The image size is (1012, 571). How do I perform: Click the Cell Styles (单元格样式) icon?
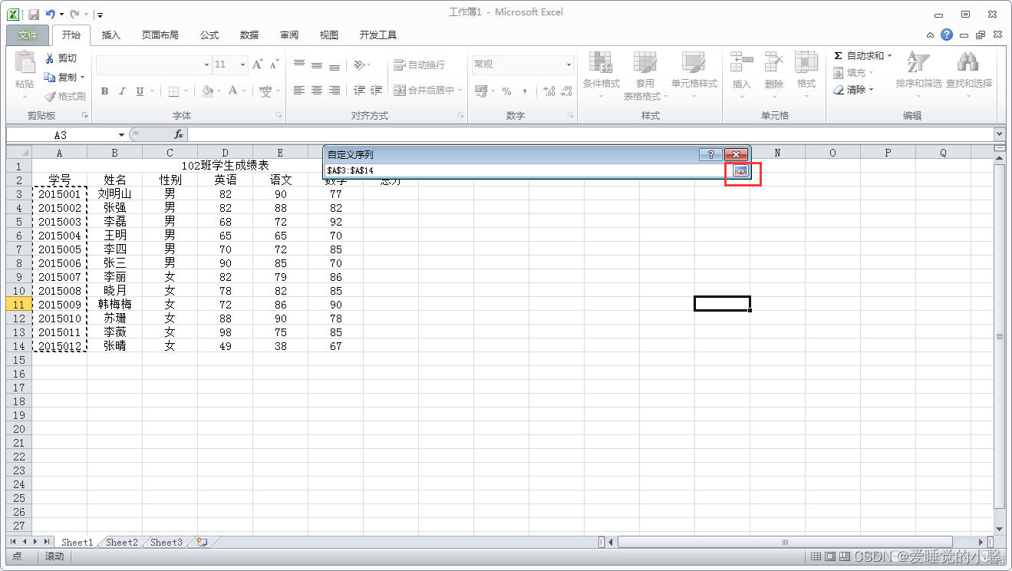coord(694,64)
